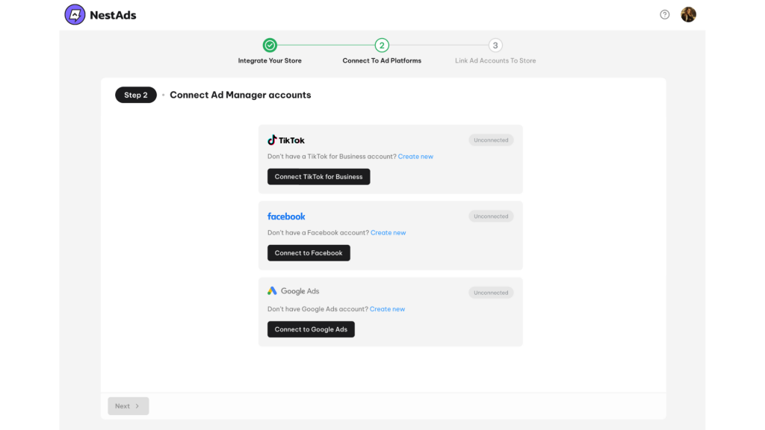Click the green checkmark step one icon
Screen dimensions: 765x430
[270, 46]
